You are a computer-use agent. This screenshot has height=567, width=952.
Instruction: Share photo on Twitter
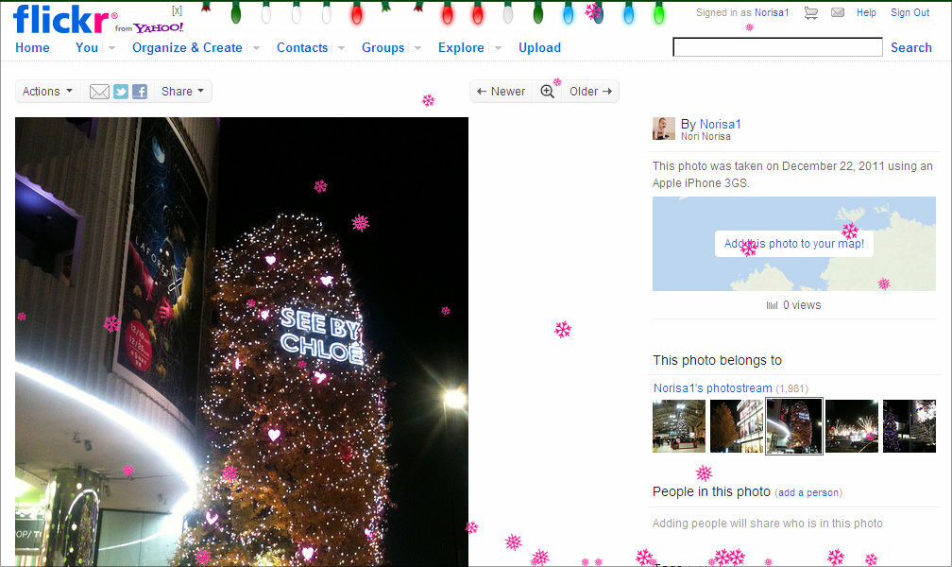(x=121, y=92)
